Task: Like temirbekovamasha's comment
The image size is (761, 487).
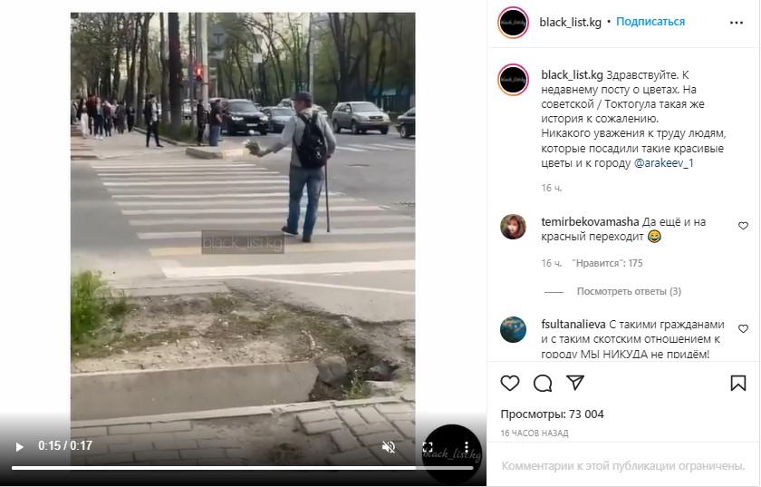Action: point(743,226)
